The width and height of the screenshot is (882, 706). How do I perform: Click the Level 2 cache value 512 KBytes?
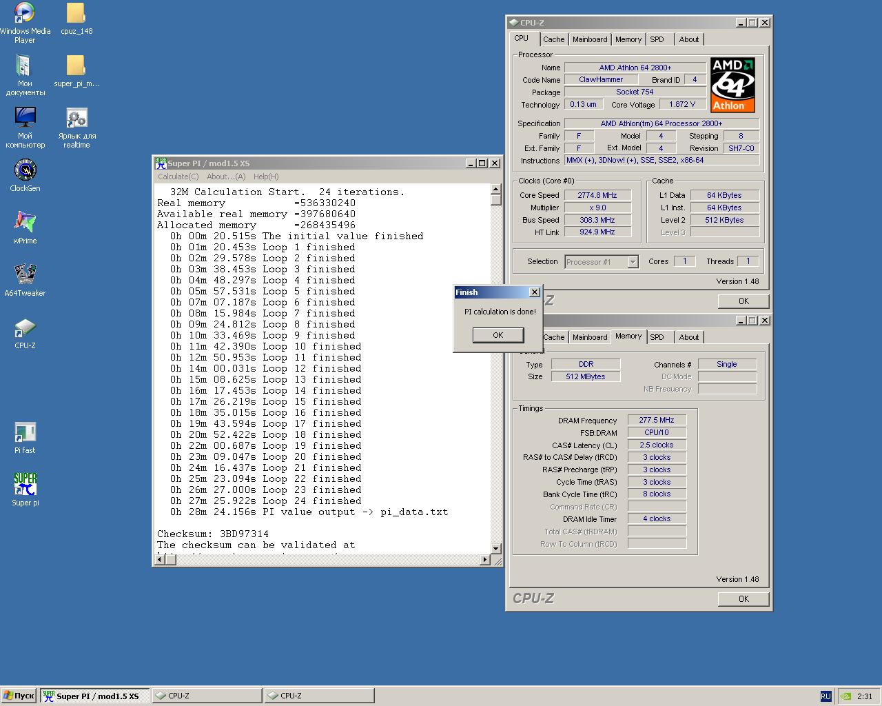[x=725, y=220]
